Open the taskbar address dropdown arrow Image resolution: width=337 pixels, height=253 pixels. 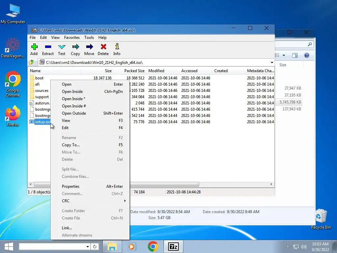coord(88,246)
